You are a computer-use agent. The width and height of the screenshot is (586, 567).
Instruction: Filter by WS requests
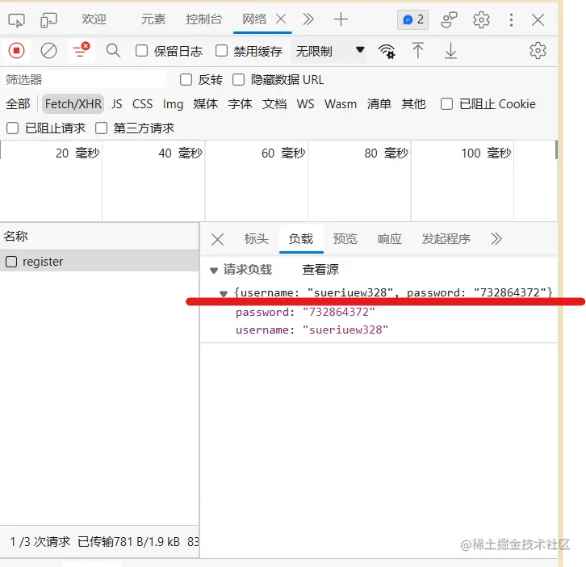click(305, 104)
